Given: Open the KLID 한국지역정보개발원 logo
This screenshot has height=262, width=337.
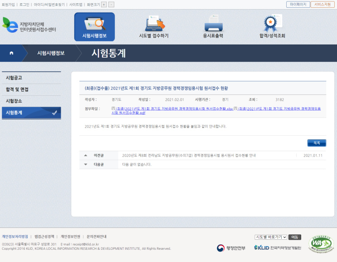Looking at the screenshot, I should (x=278, y=247).
